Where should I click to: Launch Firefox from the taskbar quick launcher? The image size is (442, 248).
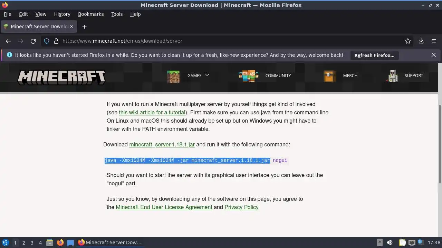tap(60, 242)
